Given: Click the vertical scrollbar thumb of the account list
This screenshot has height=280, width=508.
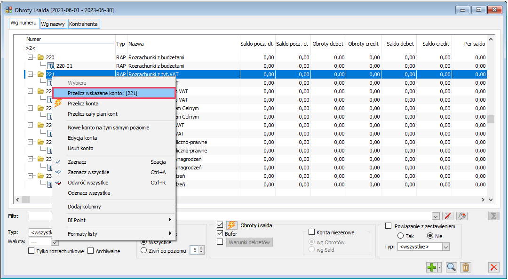Looking at the screenshot, I should click(x=491, y=119).
